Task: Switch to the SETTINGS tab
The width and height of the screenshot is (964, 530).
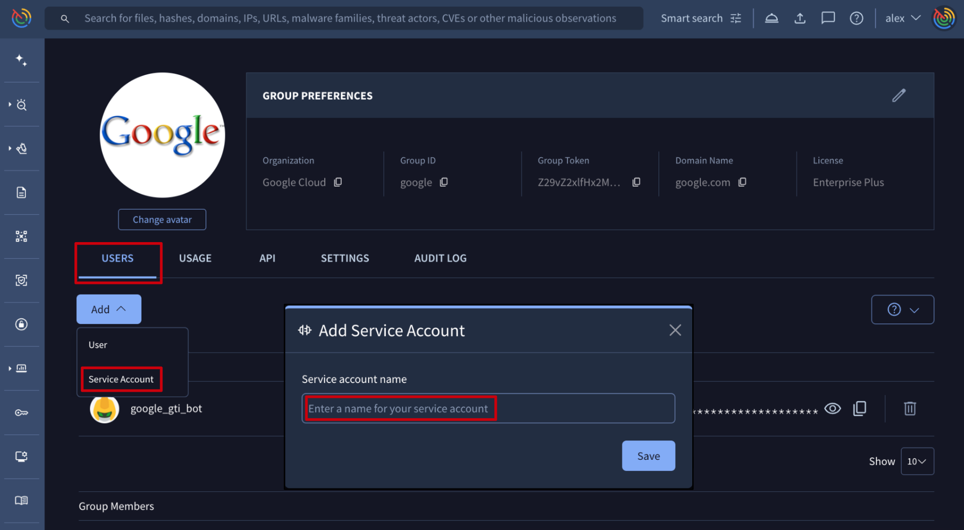Action: pos(345,258)
